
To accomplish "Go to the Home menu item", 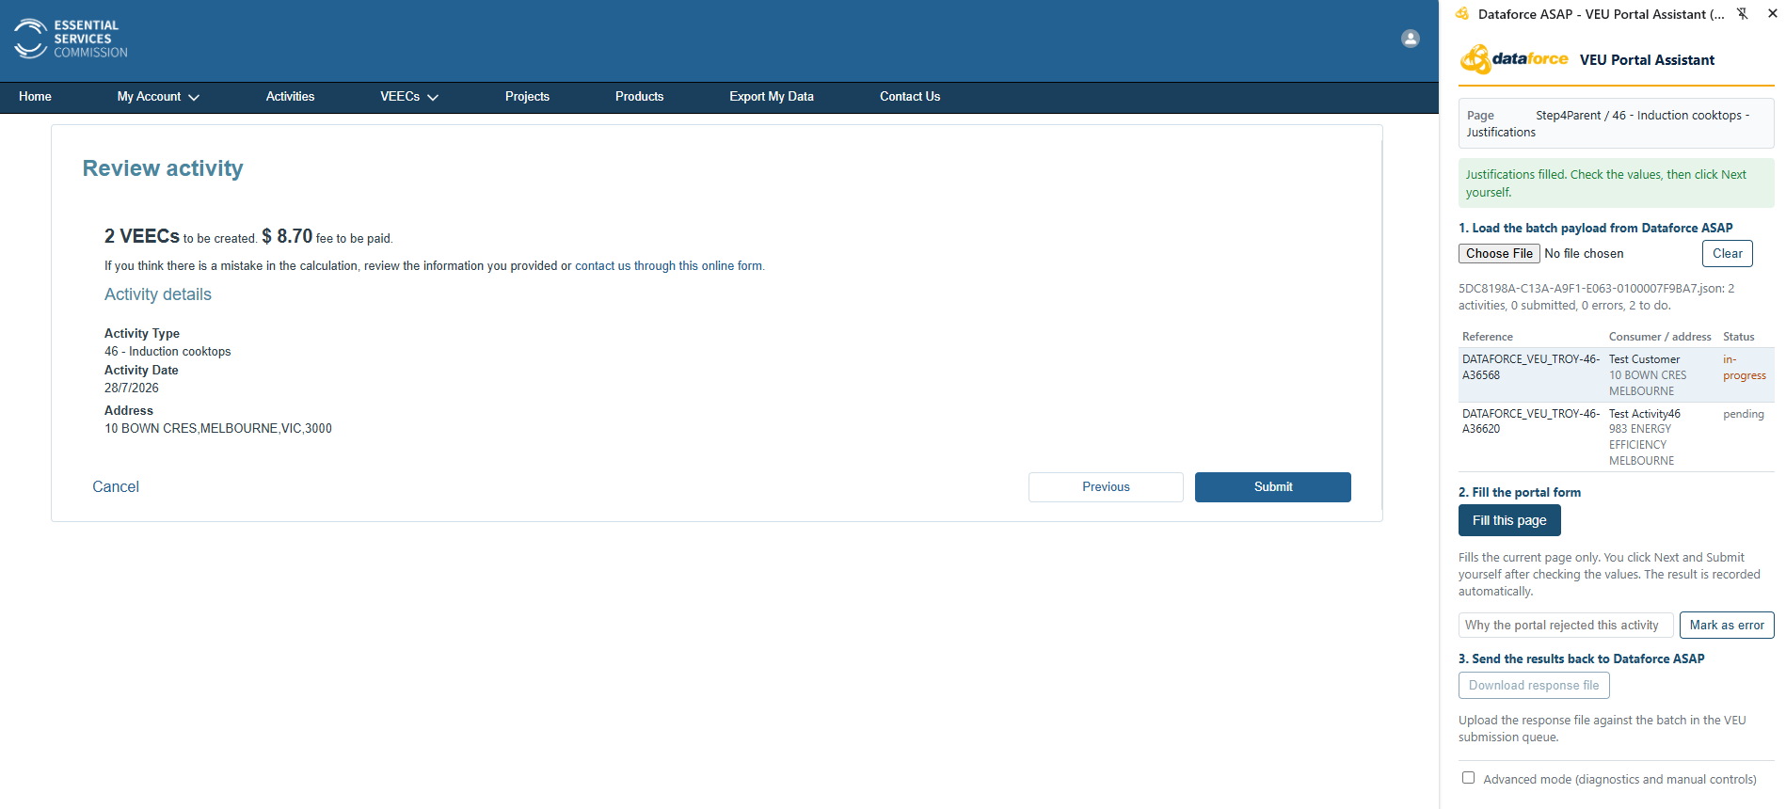I will [x=35, y=97].
